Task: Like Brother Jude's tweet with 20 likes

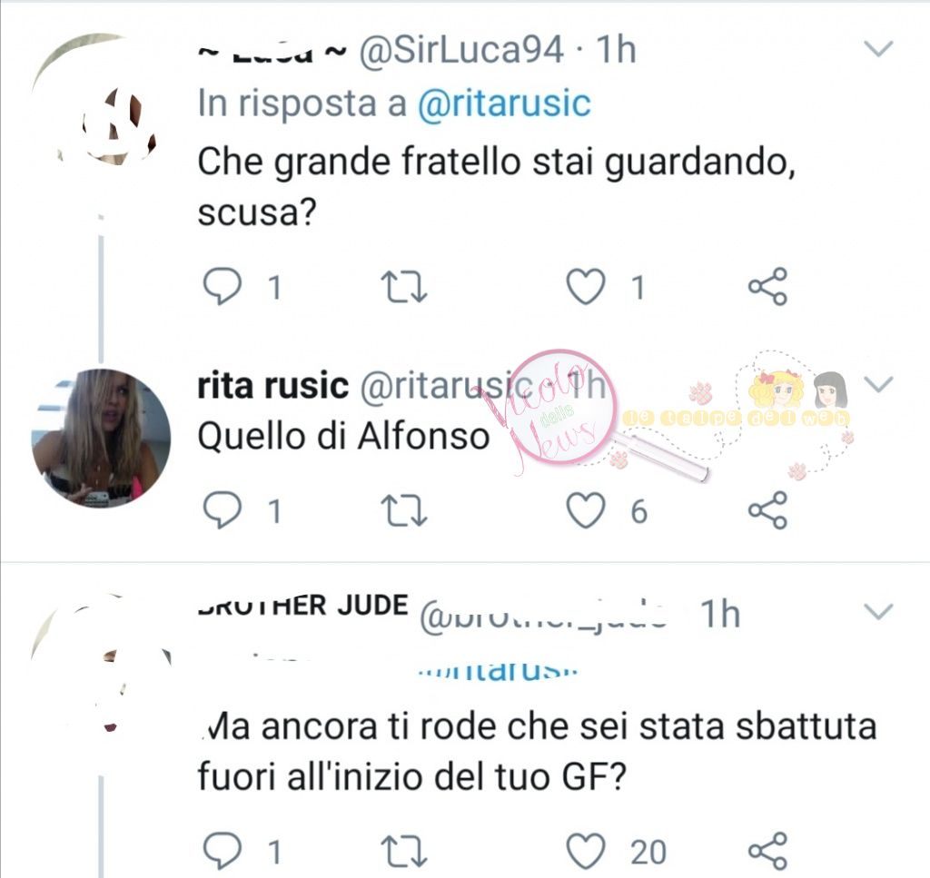Action: click(586, 852)
